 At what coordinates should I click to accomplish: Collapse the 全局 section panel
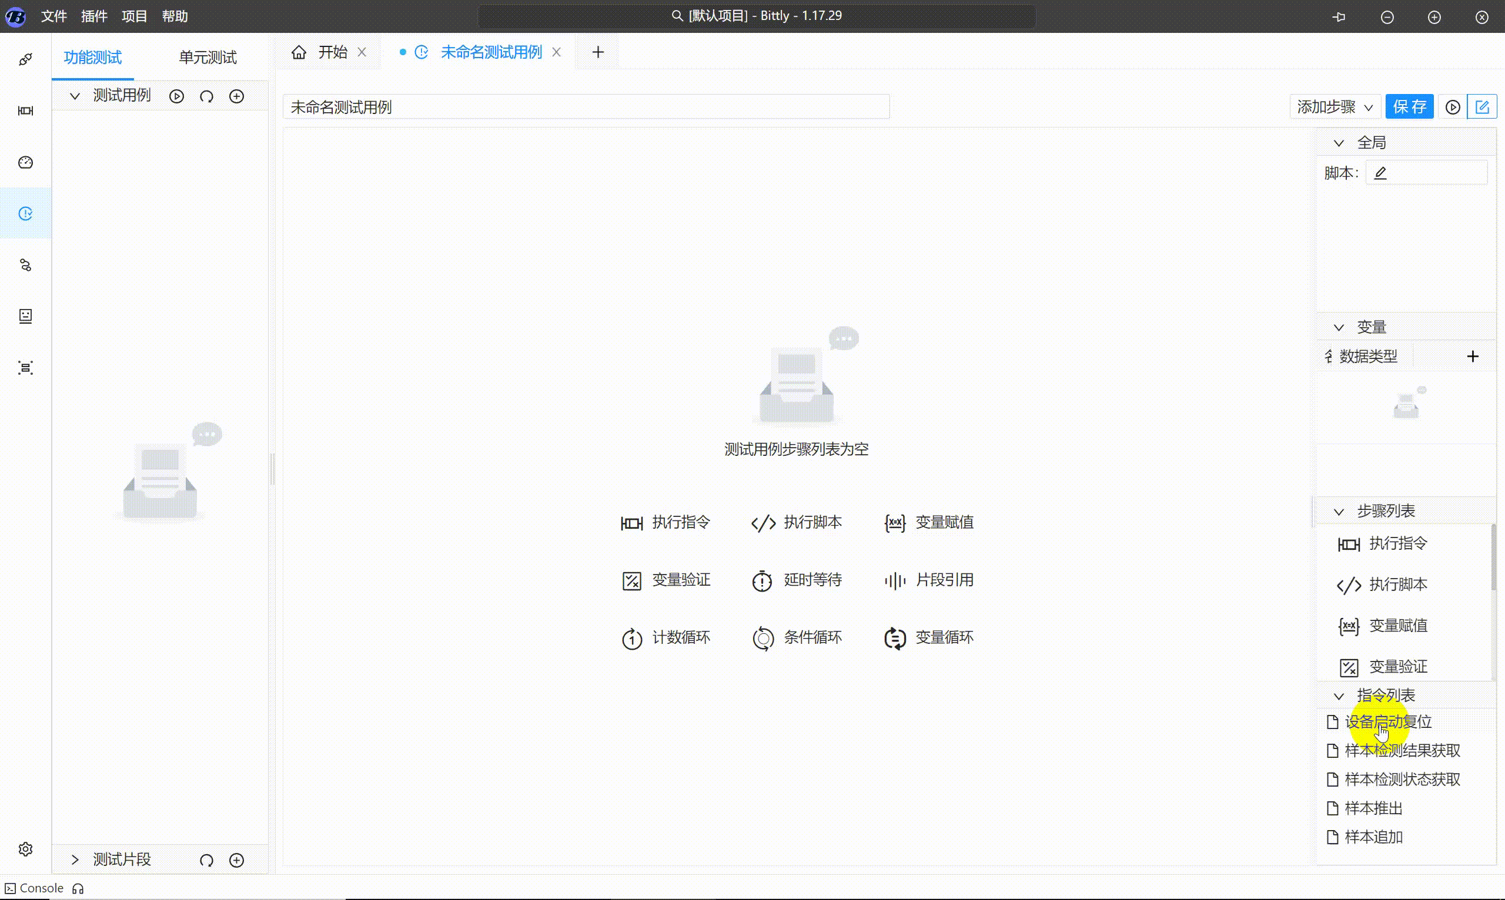click(x=1339, y=142)
